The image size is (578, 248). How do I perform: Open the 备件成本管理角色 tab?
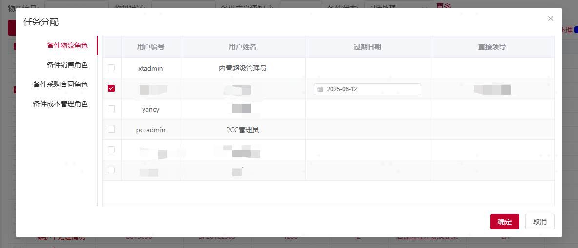tap(61, 104)
